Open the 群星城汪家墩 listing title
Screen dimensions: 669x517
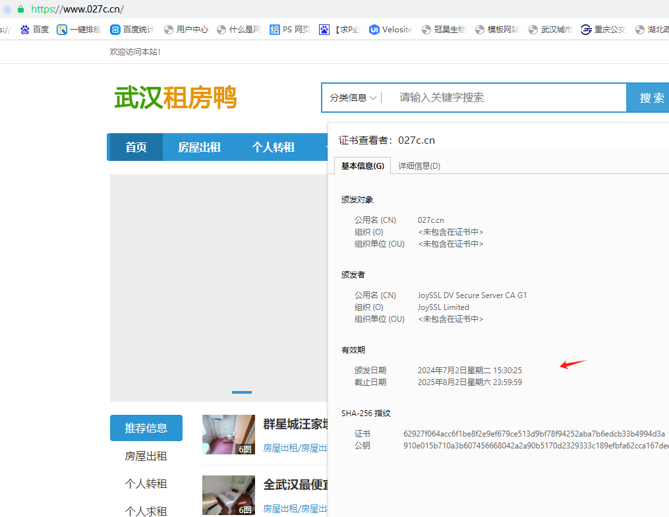295,424
